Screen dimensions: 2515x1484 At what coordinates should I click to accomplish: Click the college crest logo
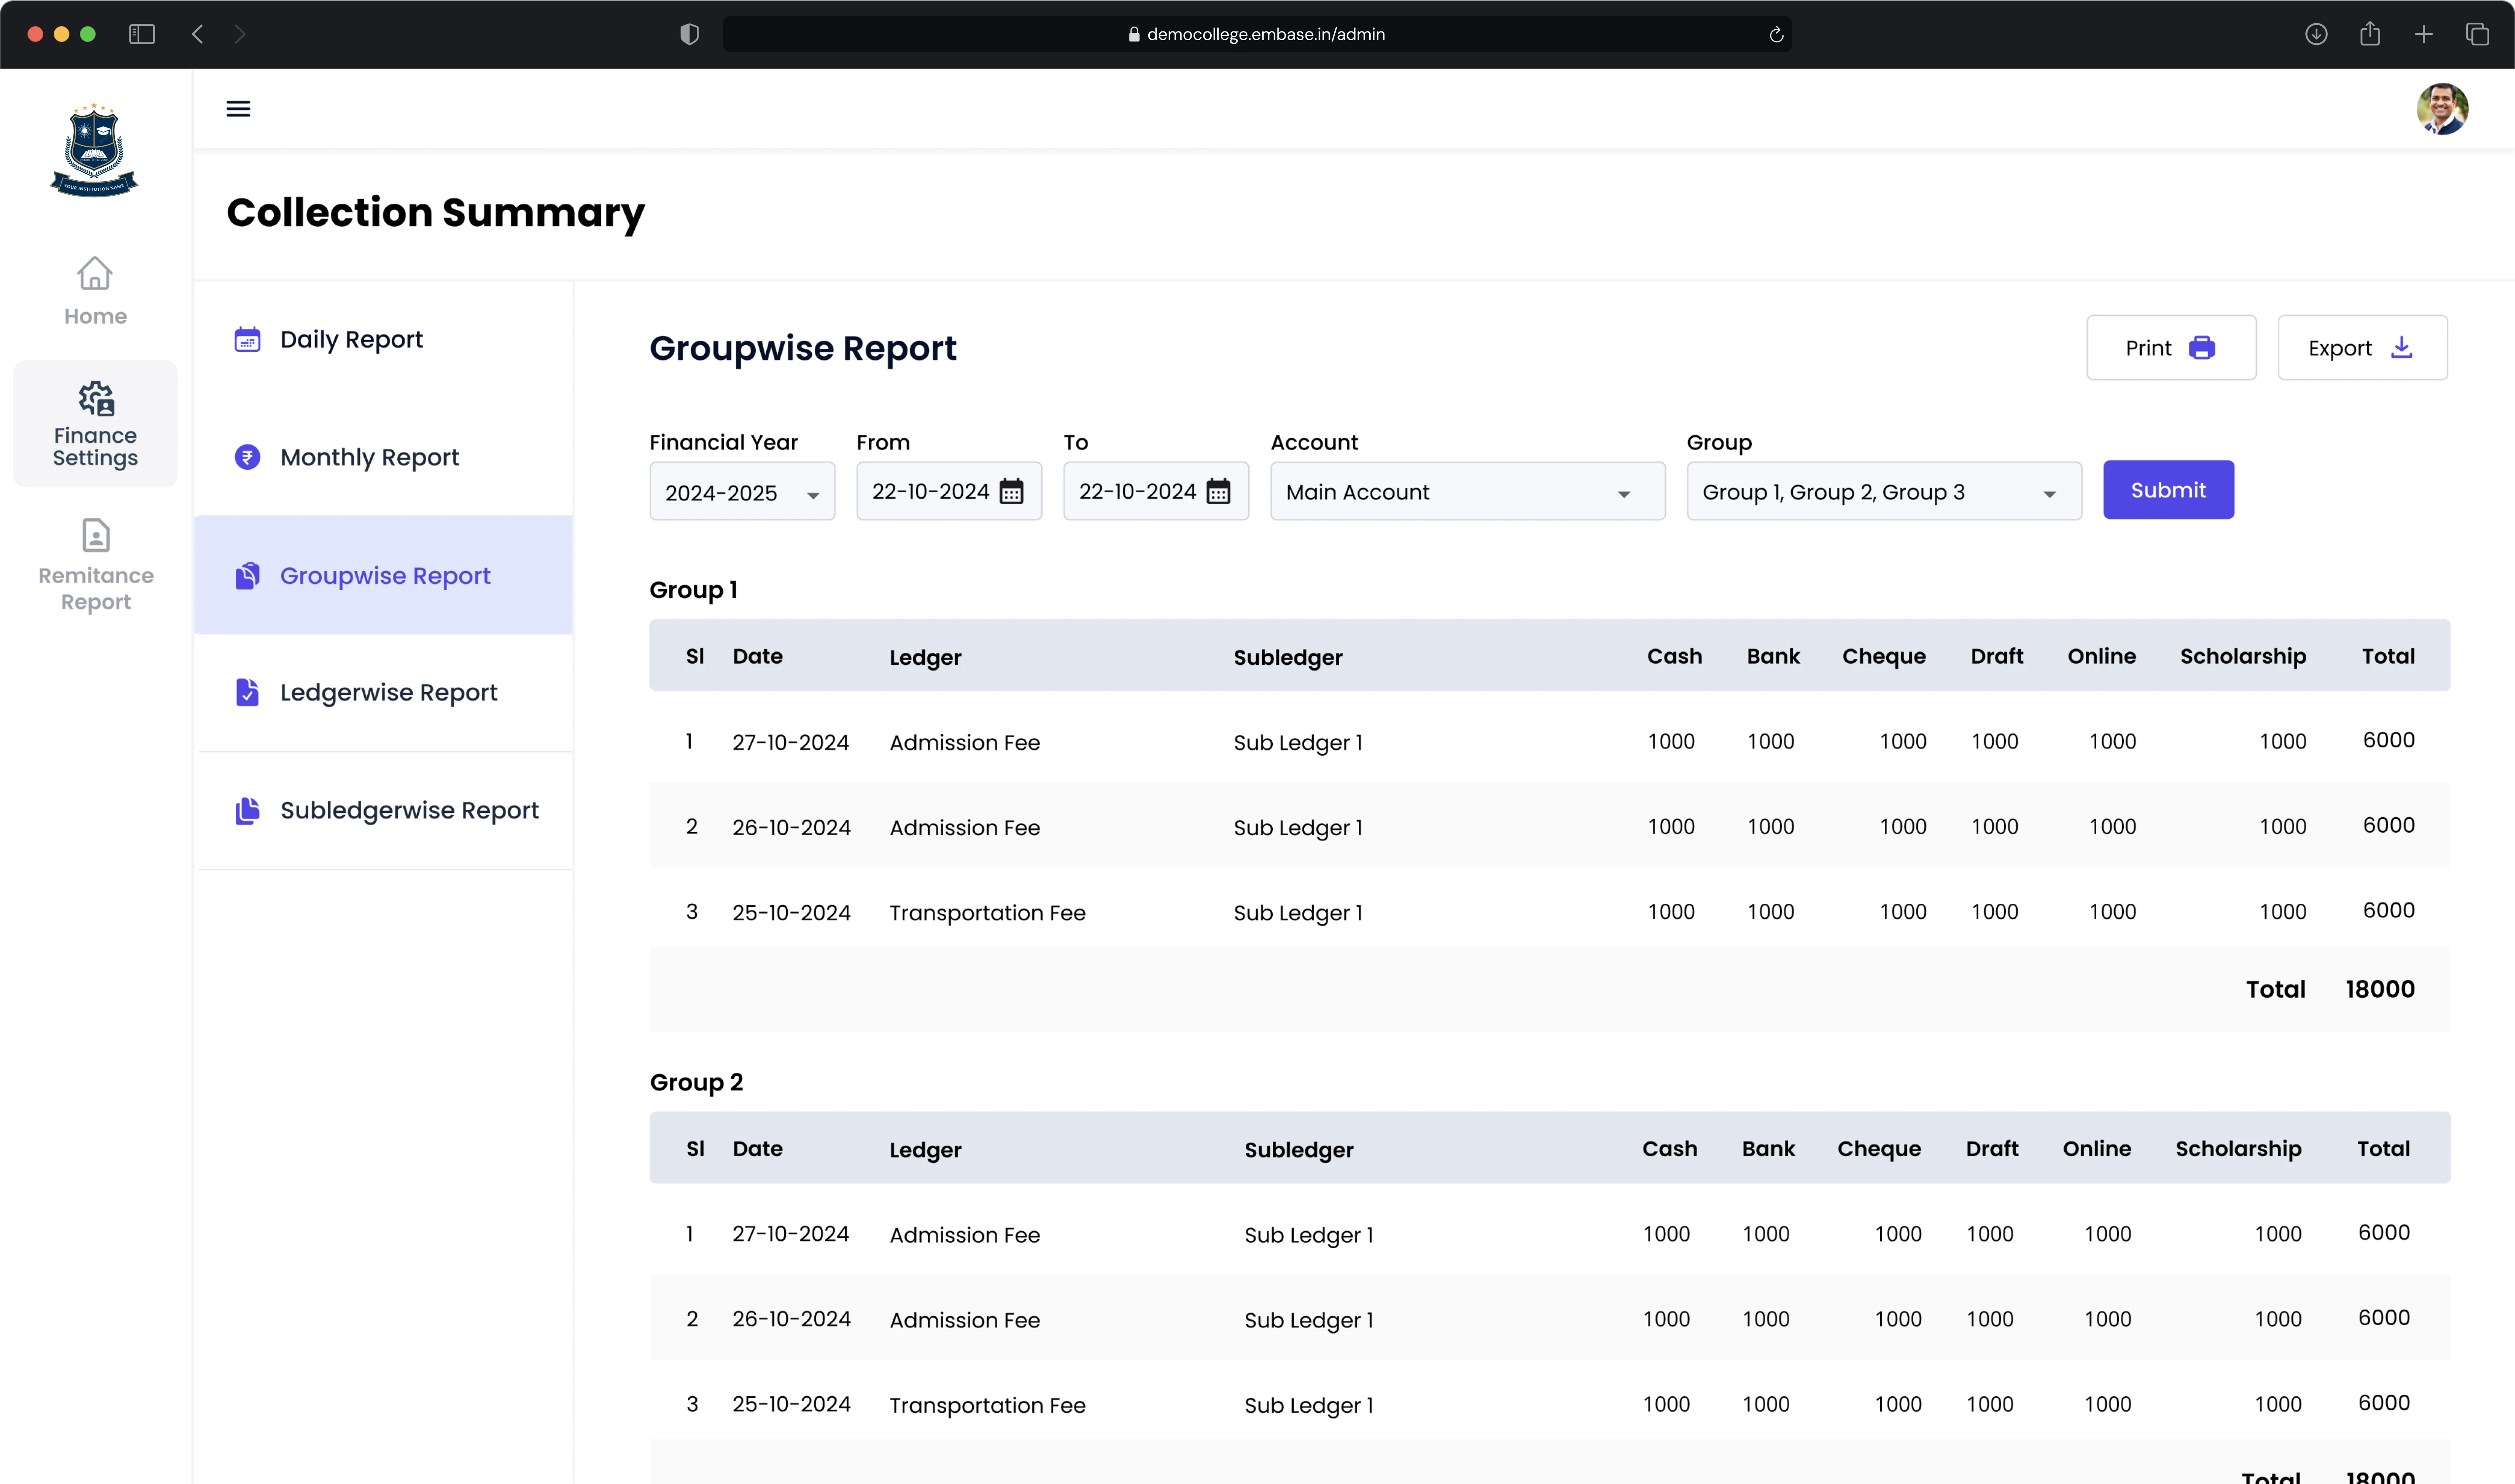click(94, 150)
